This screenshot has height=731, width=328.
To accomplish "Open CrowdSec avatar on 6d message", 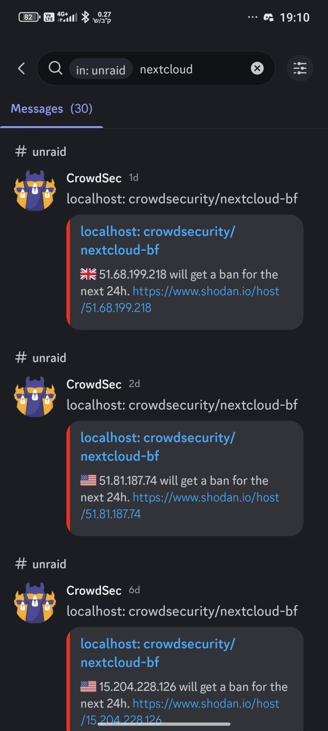I will (35, 602).
